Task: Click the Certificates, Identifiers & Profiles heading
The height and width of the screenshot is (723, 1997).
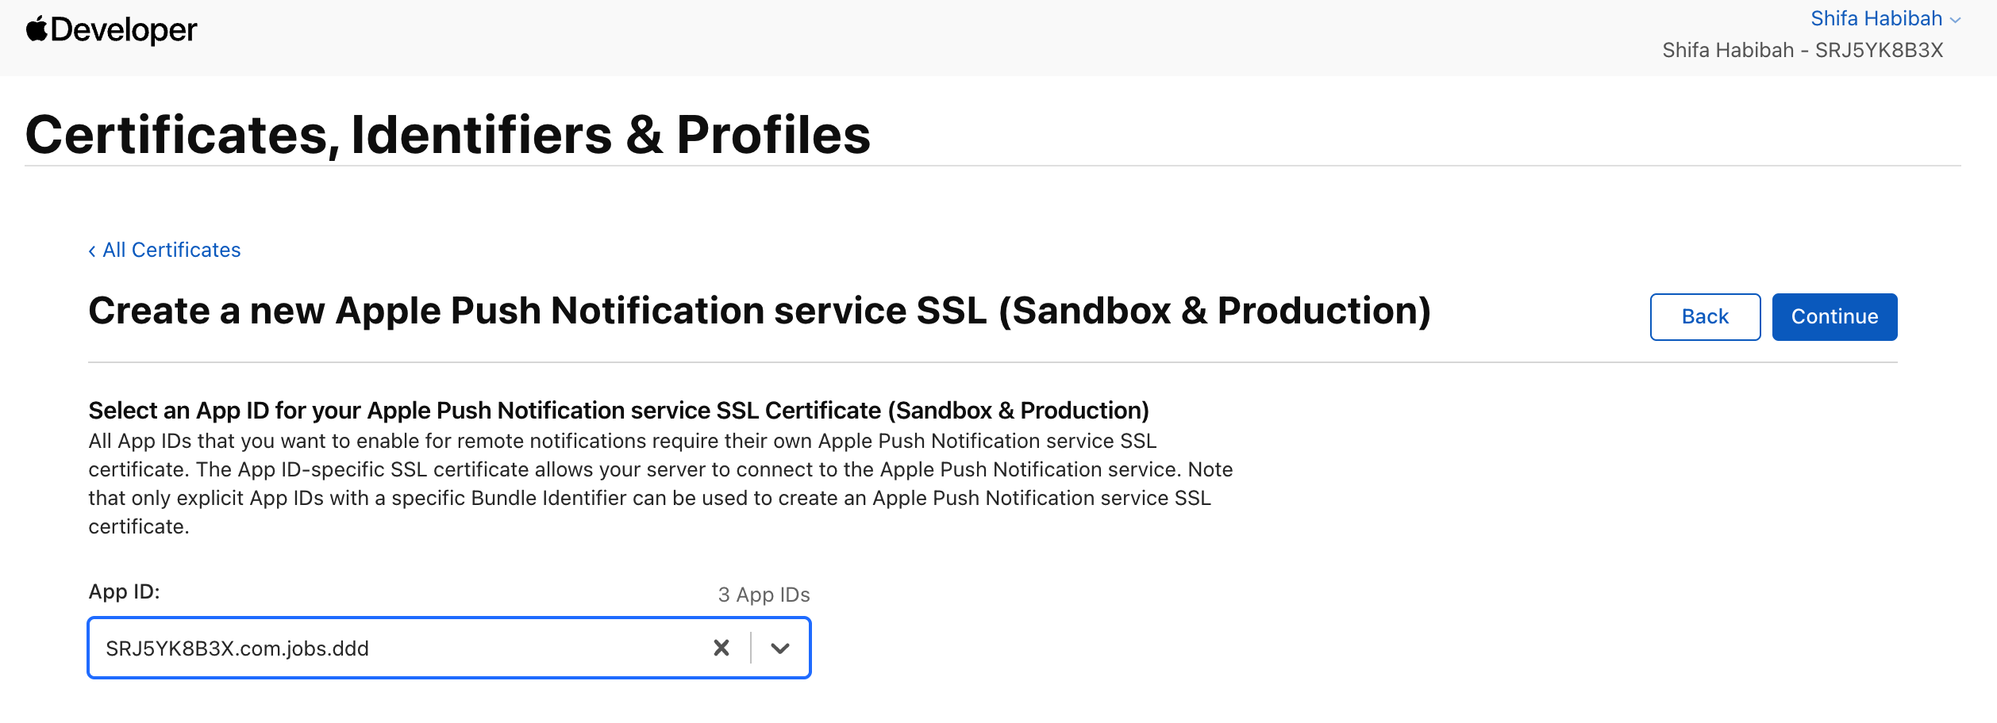Action: pos(448,134)
